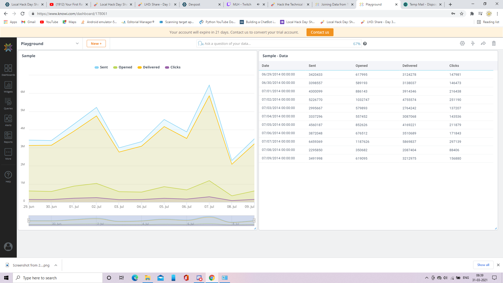Switch to the Devpost browser tab
Screen dimensions: 503x283
[x=194, y=4]
